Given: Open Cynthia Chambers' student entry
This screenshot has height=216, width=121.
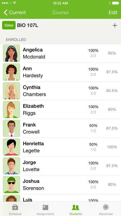Looking at the screenshot, I should click(x=61, y=91).
